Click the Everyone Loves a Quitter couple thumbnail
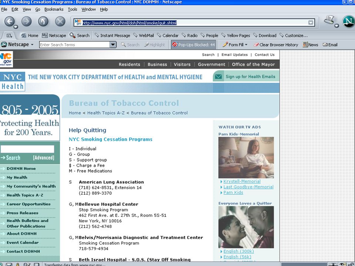This screenshot has height=266, width=355. pos(246,227)
